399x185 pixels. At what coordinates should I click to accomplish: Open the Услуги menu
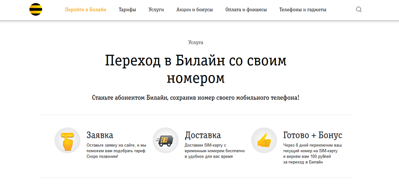(x=156, y=10)
